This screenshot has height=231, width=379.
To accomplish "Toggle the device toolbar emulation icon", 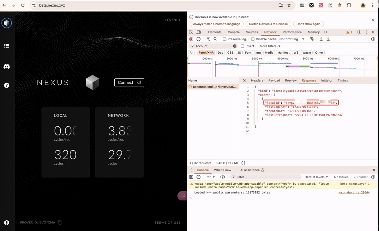I will tap(198, 32).
